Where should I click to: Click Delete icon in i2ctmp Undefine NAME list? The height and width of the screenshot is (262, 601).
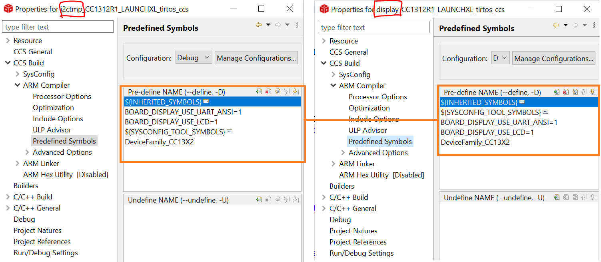pos(268,200)
